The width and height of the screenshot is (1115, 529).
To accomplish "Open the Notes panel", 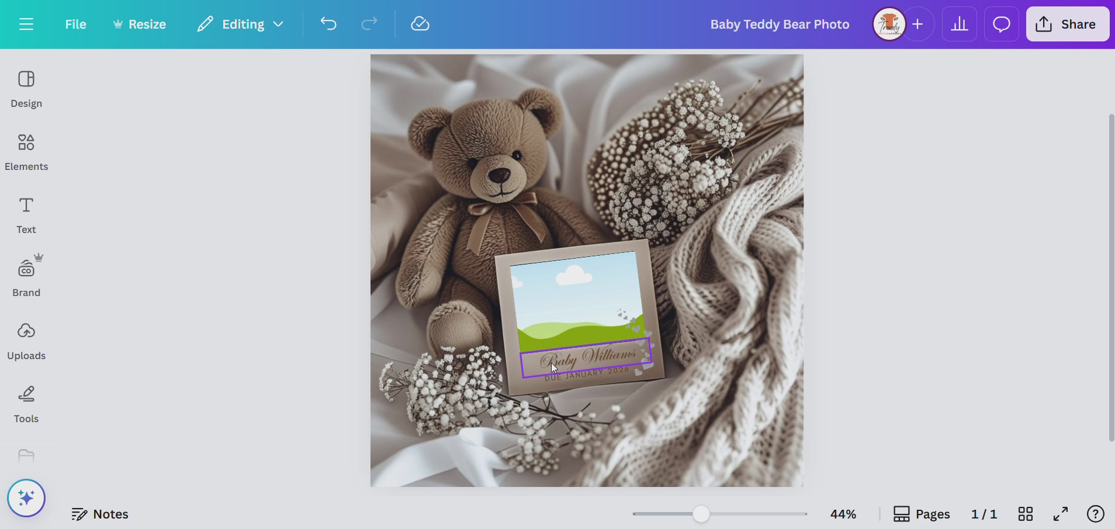I will click(100, 514).
